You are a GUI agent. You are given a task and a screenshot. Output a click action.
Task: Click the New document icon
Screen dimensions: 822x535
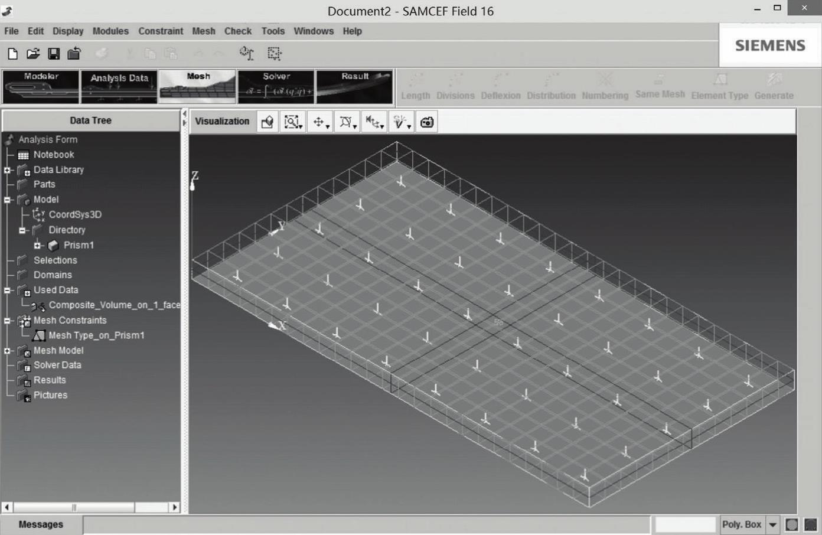[12, 54]
